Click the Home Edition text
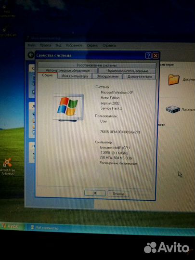The image size is (195, 260). pos(110,98)
